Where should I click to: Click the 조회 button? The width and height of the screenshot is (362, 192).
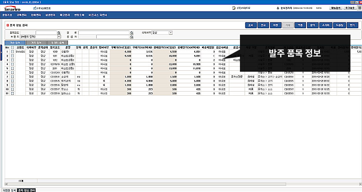click(x=251, y=25)
